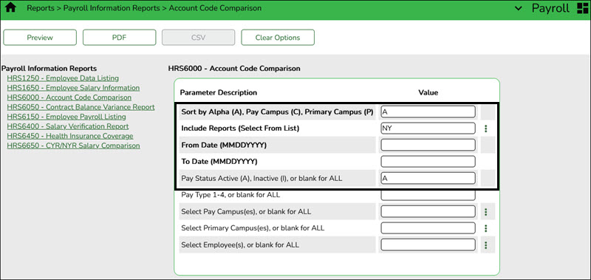The image size is (591, 280).
Task: Click the disabled CSV button
Action: click(199, 37)
